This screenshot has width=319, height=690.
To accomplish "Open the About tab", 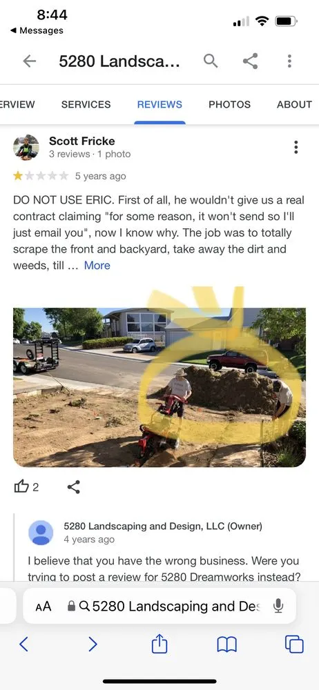I will [x=294, y=105].
